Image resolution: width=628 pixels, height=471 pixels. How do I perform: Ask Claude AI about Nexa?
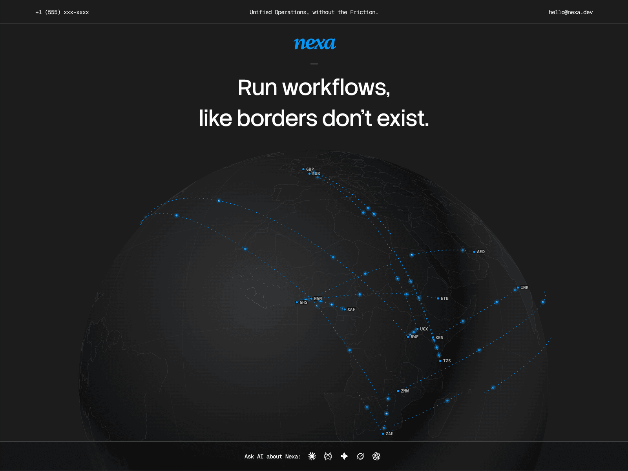(x=312, y=456)
